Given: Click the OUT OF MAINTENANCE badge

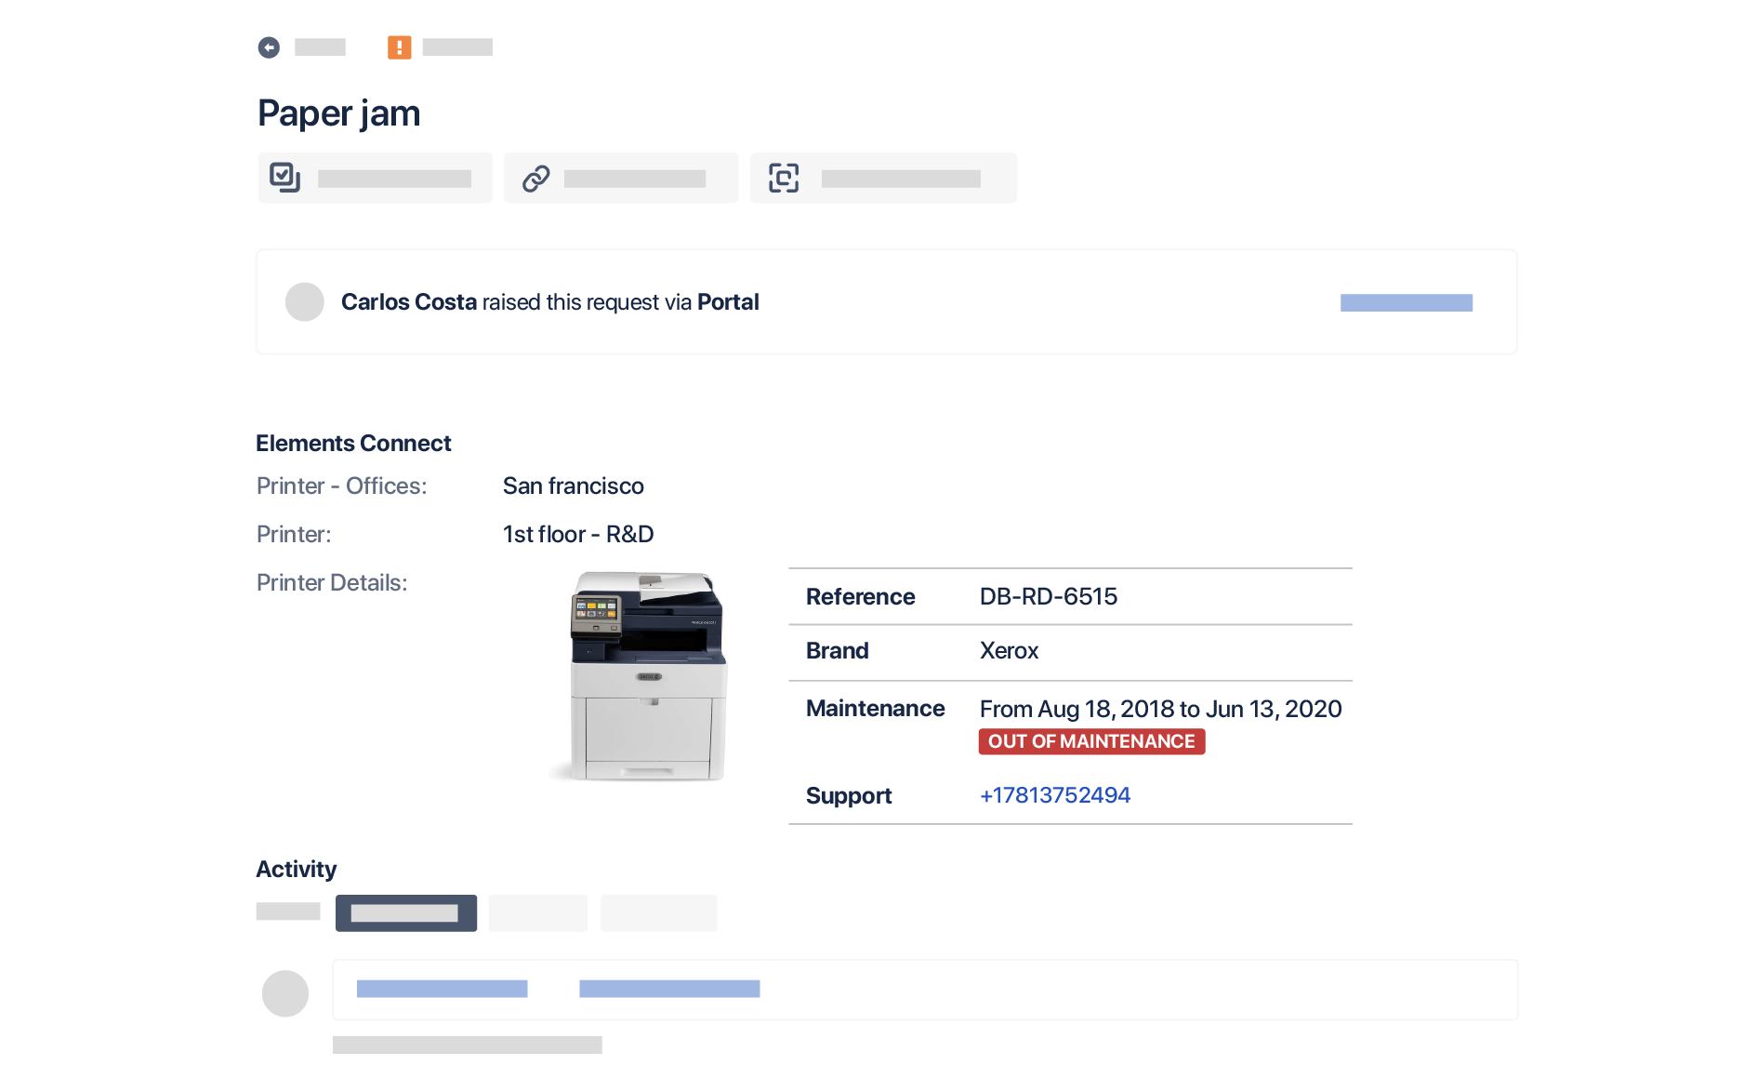Looking at the screenshot, I should [x=1091, y=741].
